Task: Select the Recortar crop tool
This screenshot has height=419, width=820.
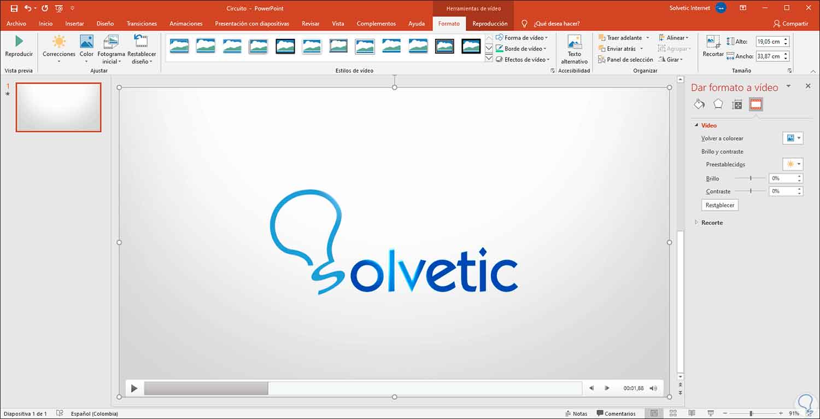Action: pyautogui.click(x=713, y=46)
